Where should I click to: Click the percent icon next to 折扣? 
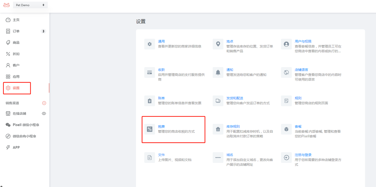point(8,54)
